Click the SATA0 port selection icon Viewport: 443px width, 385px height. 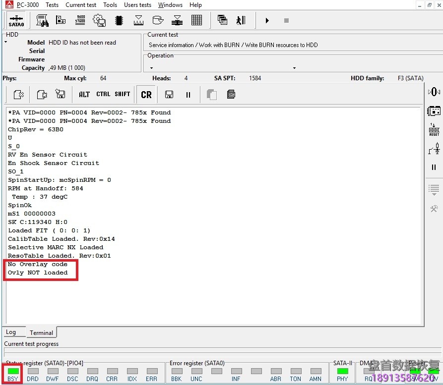click(16, 21)
